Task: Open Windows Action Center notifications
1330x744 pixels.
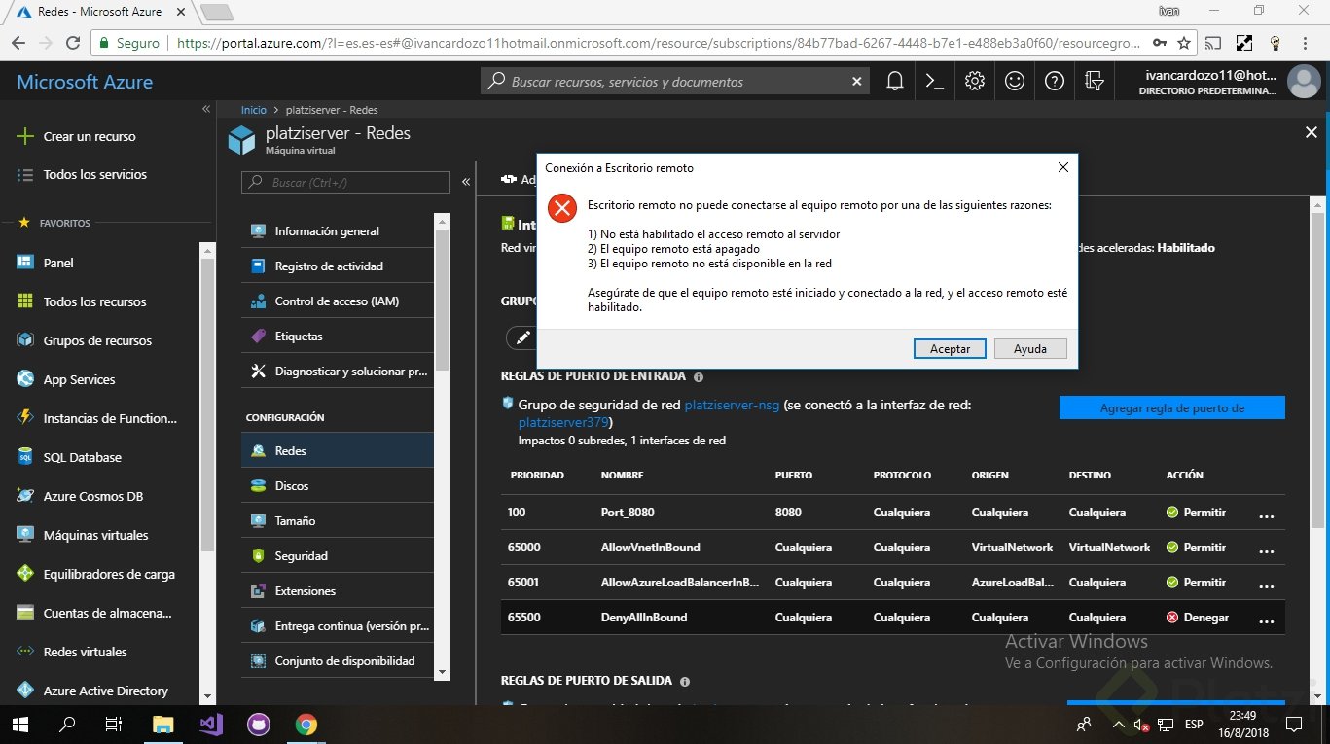Action: (1294, 725)
